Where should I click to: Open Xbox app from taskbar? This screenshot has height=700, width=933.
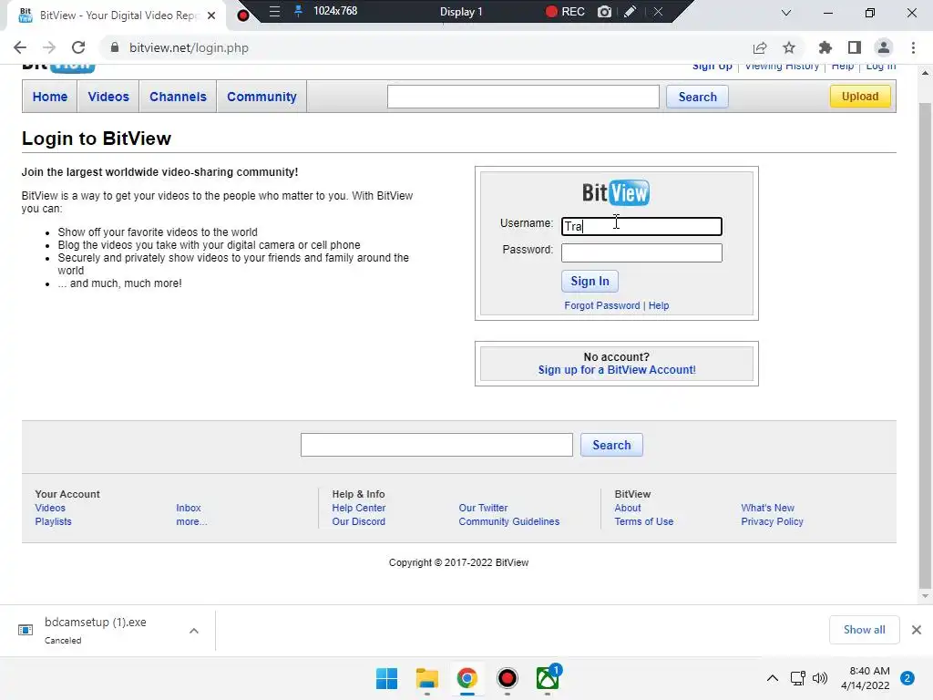point(548,677)
